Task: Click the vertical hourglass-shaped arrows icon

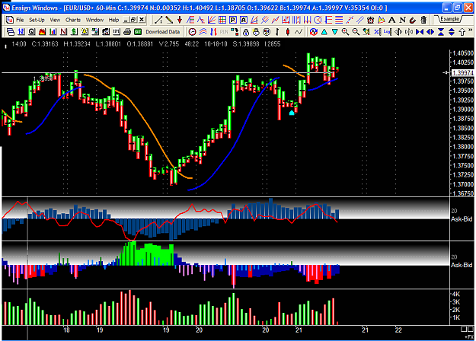Action: (441, 31)
